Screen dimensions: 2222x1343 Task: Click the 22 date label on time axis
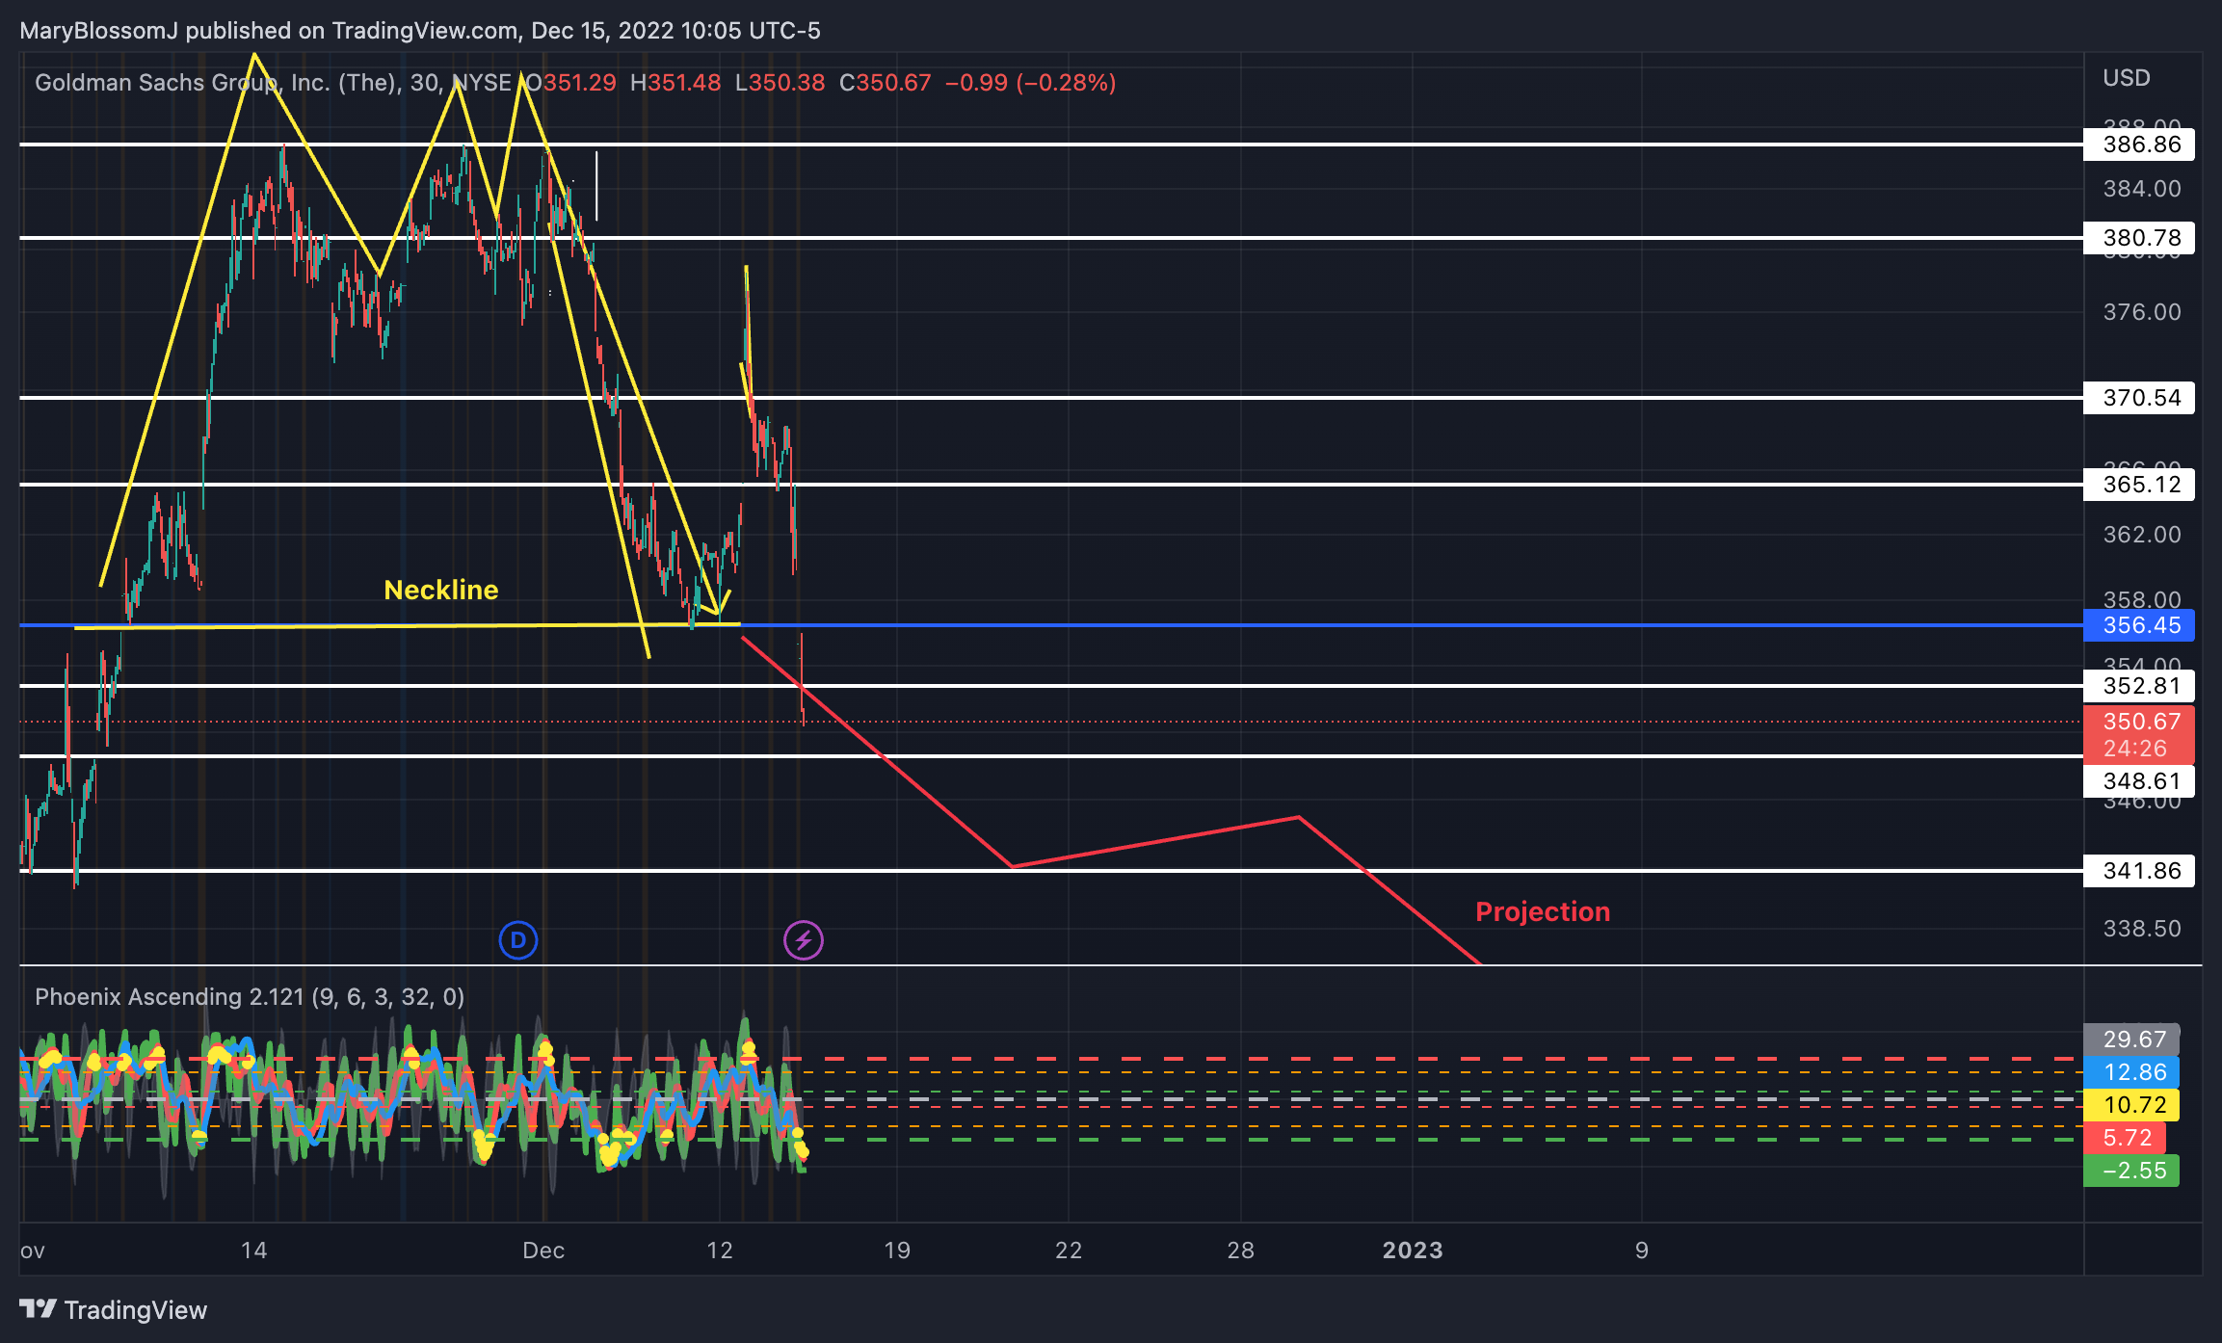pyautogui.click(x=1069, y=1251)
